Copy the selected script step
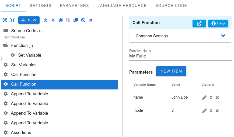Image resolution: width=234 pixels, height=137 pixels. 61,20
